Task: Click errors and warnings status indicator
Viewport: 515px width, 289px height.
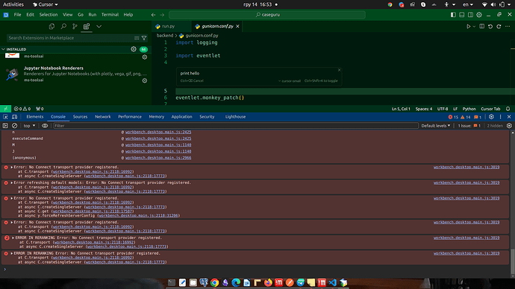Action: (22, 109)
